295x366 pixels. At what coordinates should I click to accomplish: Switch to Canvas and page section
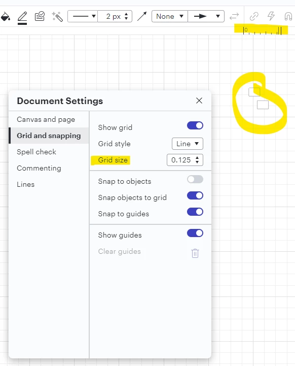coord(46,119)
